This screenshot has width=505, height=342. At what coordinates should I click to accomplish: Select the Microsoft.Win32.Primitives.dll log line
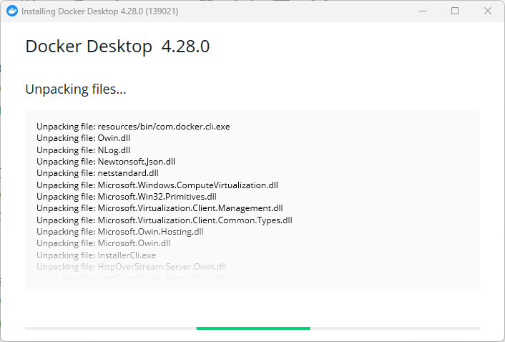pyautogui.click(x=126, y=197)
